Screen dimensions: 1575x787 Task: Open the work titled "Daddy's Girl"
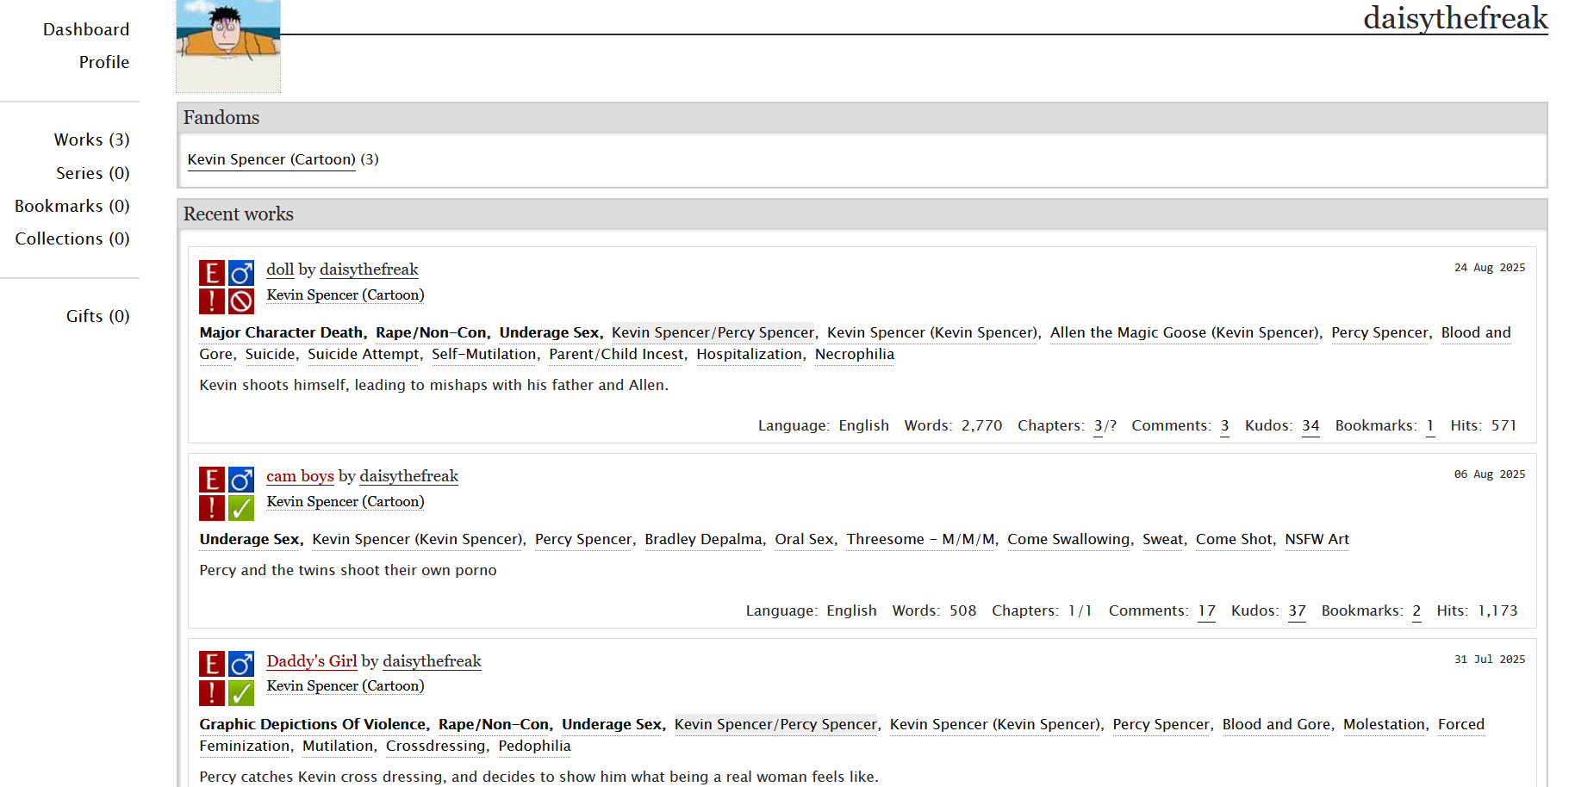pyautogui.click(x=312, y=661)
